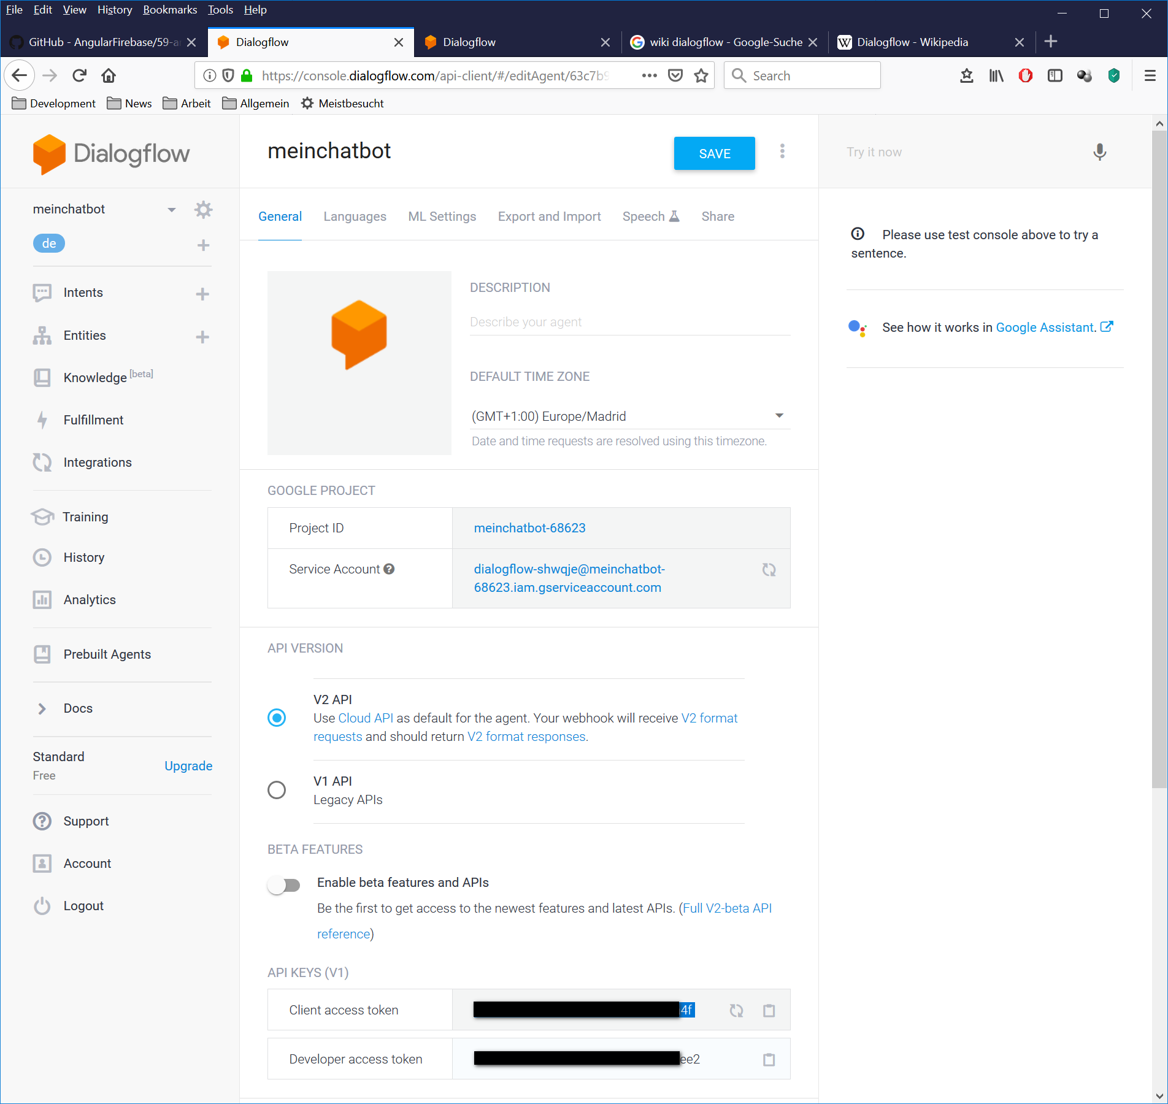Image resolution: width=1168 pixels, height=1104 pixels.
Task: Click the Service Account help icon
Action: [x=389, y=569]
